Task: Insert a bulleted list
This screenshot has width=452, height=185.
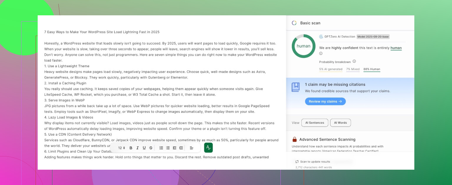Action: (168, 148)
